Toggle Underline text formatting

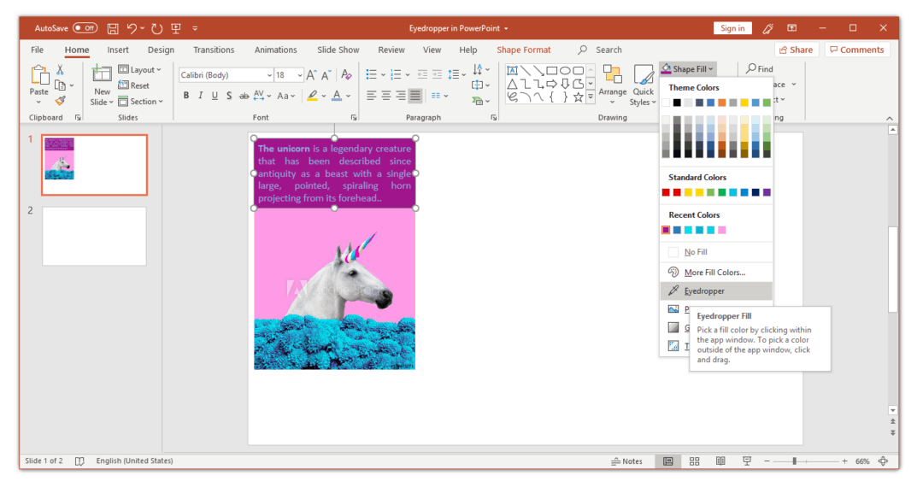point(215,96)
